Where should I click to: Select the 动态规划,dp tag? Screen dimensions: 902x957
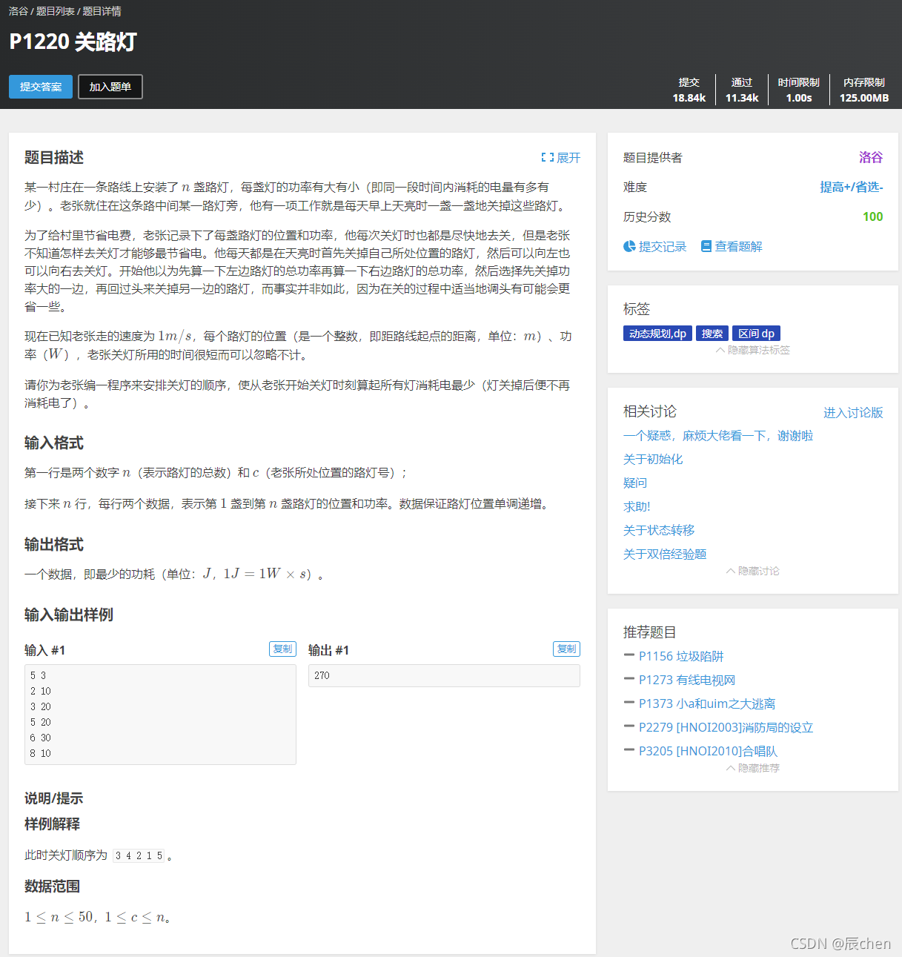pyautogui.click(x=657, y=334)
